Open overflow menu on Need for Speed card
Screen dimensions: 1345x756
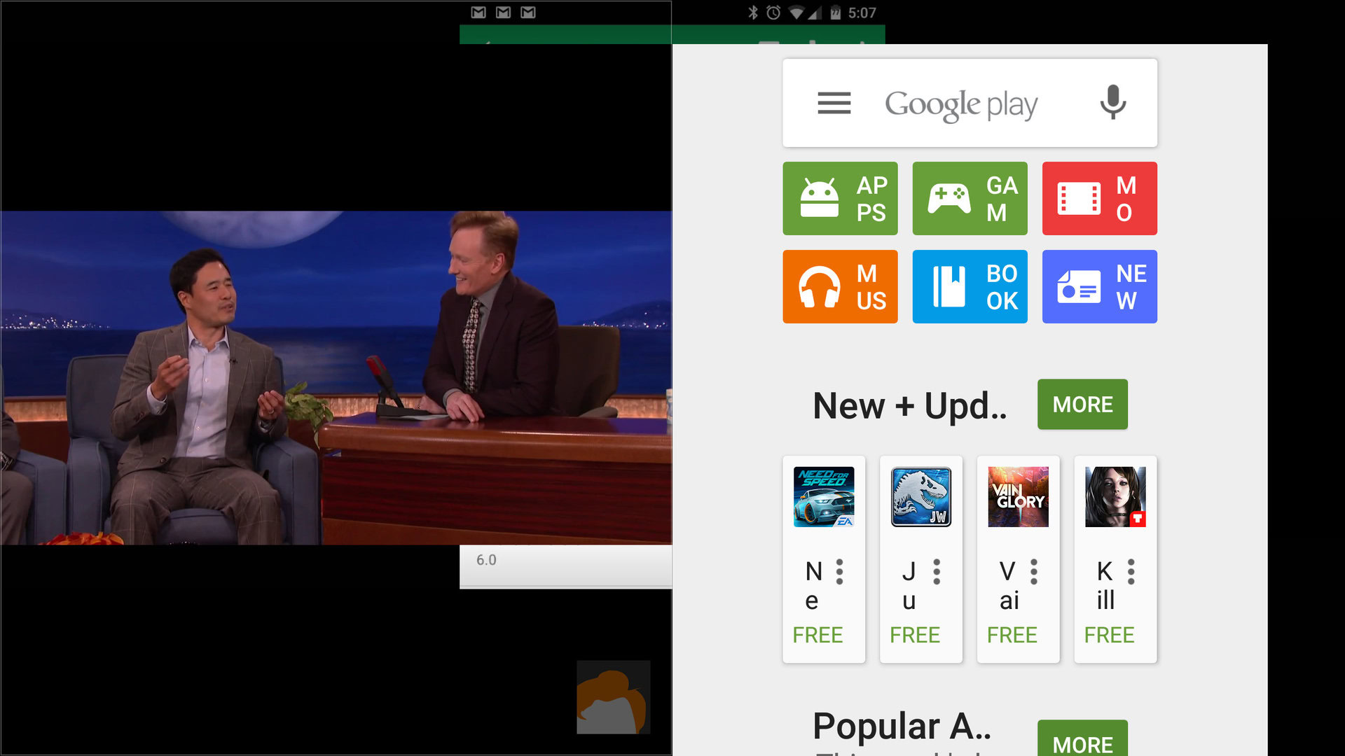839,572
